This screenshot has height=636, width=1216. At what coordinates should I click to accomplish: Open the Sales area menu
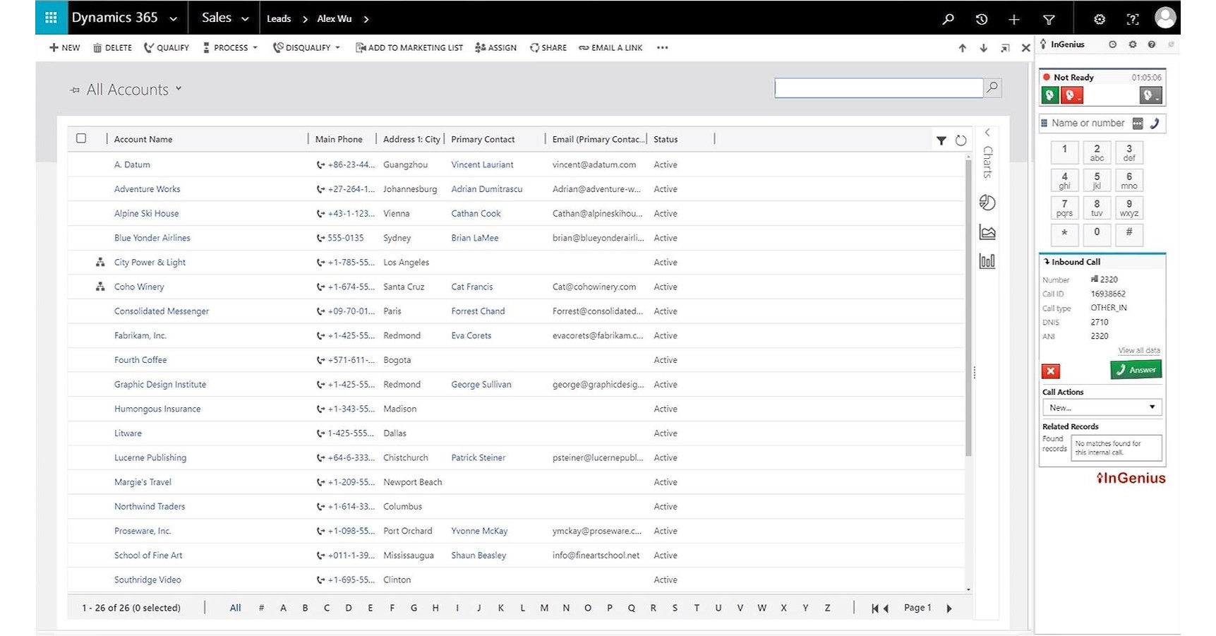click(224, 18)
